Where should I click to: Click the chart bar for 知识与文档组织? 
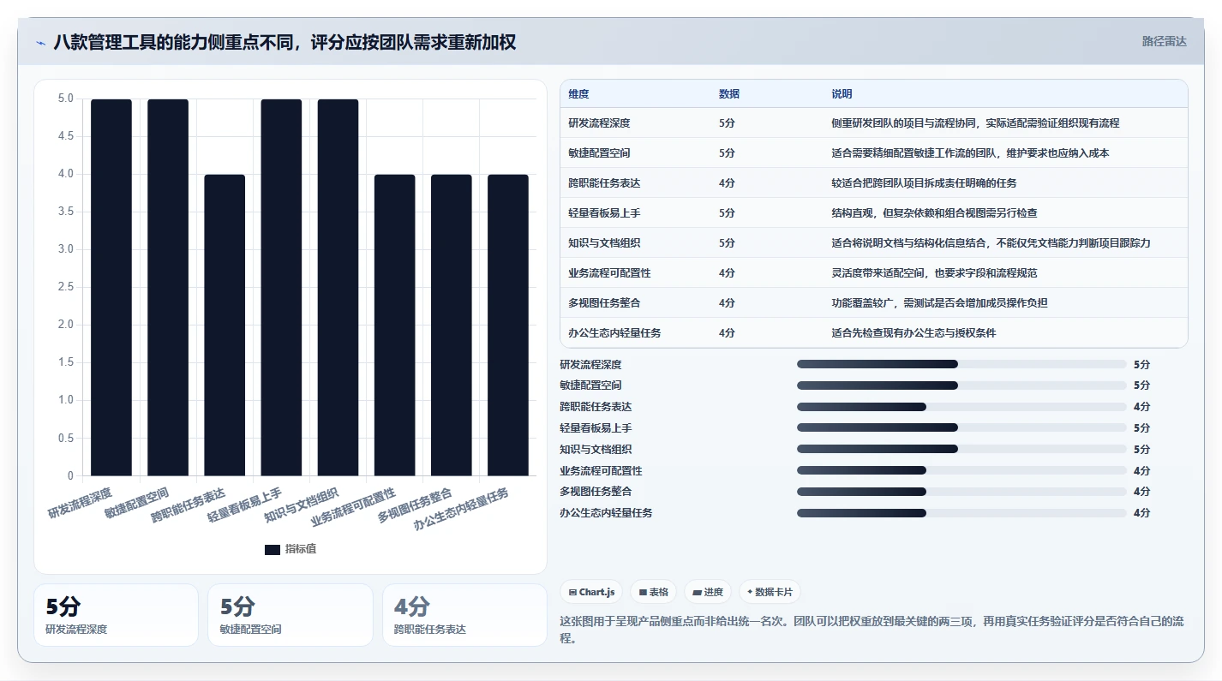(x=338, y=287)
